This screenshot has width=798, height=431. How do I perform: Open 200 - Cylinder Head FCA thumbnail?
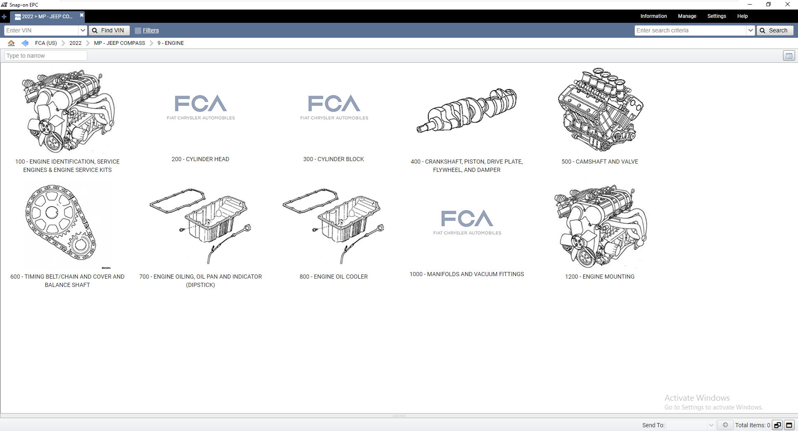201,107
